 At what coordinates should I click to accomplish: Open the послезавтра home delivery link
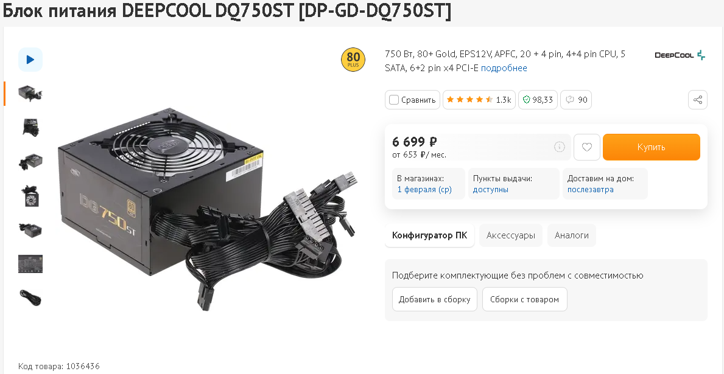click(x=591, y=190)
